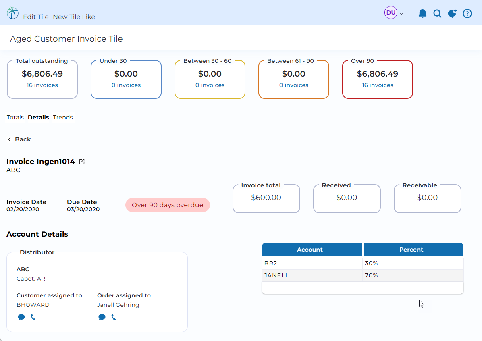Open search with the magnifier icon
This screenshot has width=482, height=341.
pos(437,14)
